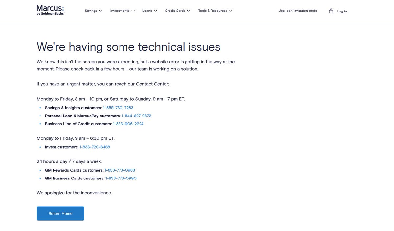This screenshot has width=394, height=231.
Task: Click "Monday to Friday, 9 am – 6:30 pm ET."
Action: coord(76,138)
